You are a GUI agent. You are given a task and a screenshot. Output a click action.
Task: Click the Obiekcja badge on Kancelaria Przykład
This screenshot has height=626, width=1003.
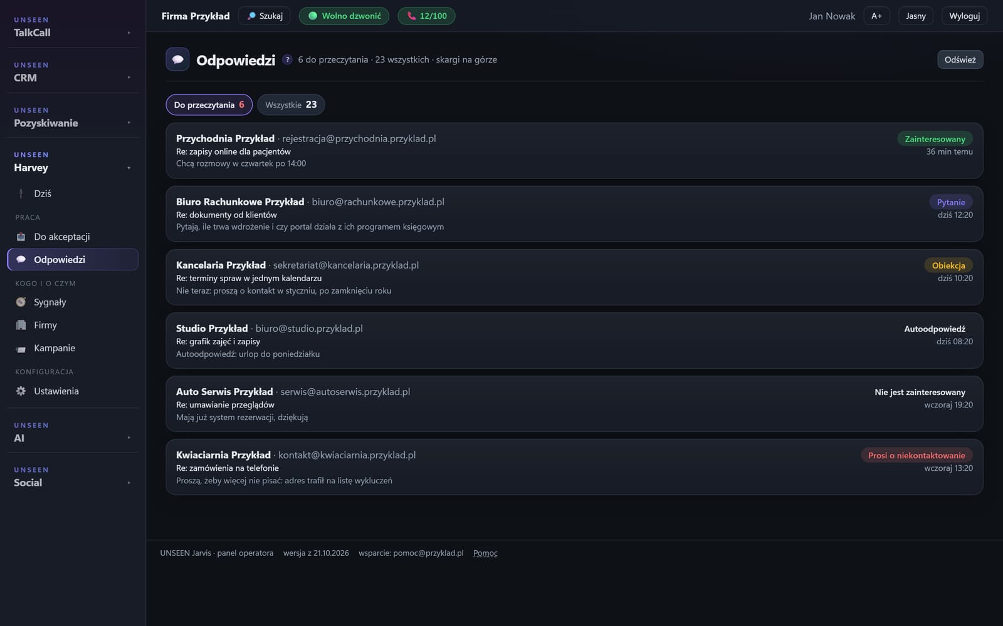[948, 265]
